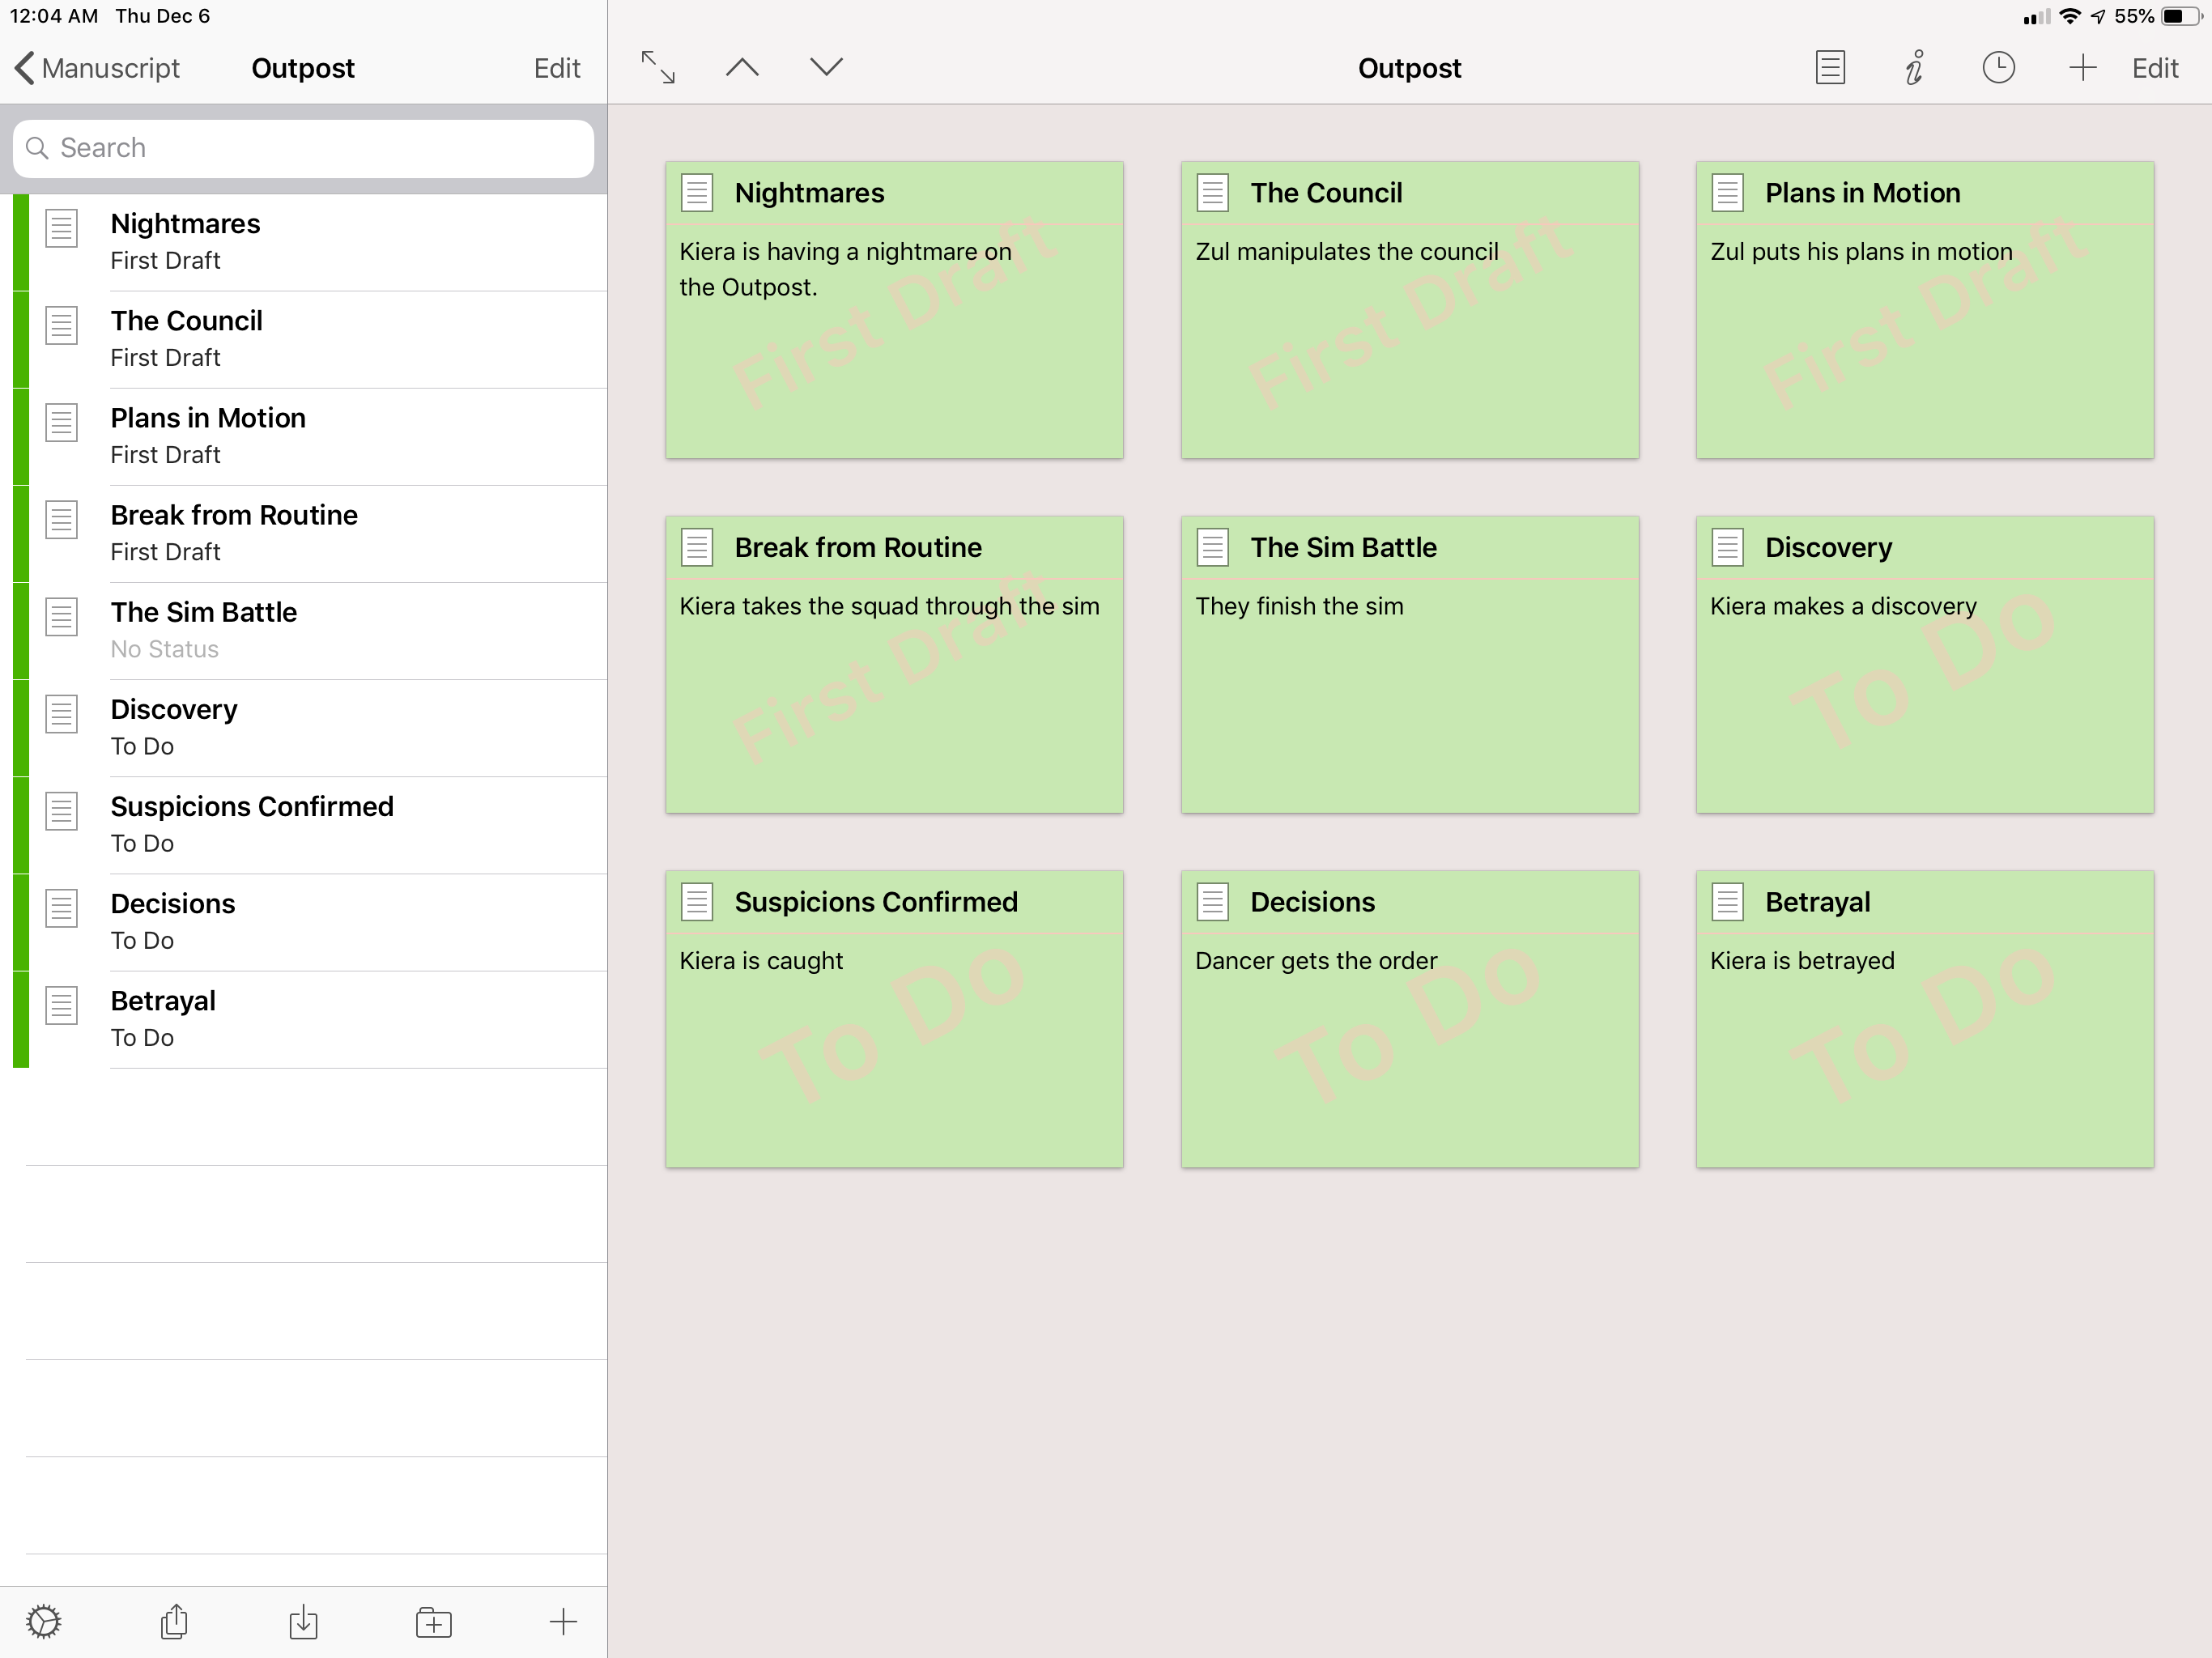Tap the import icon in sidebar footer

[x=303, y=1621]
